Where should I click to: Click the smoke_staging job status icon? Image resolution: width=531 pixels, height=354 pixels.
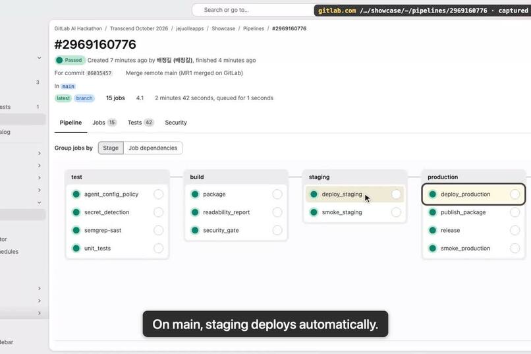pos(314,212)
